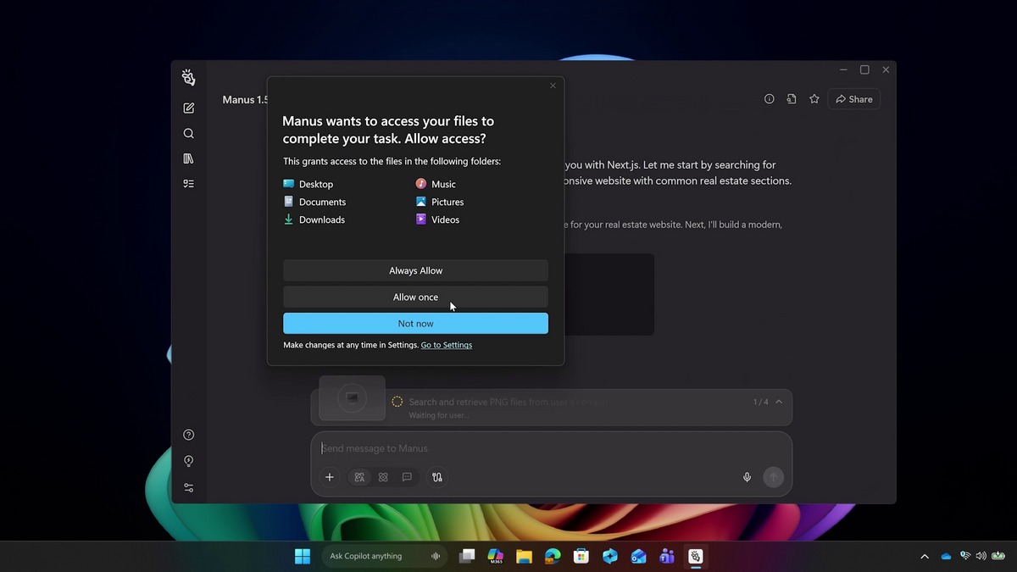Open a new chat from the sidebar
This screenshot has height=572, width=1017.
point(188,108)
